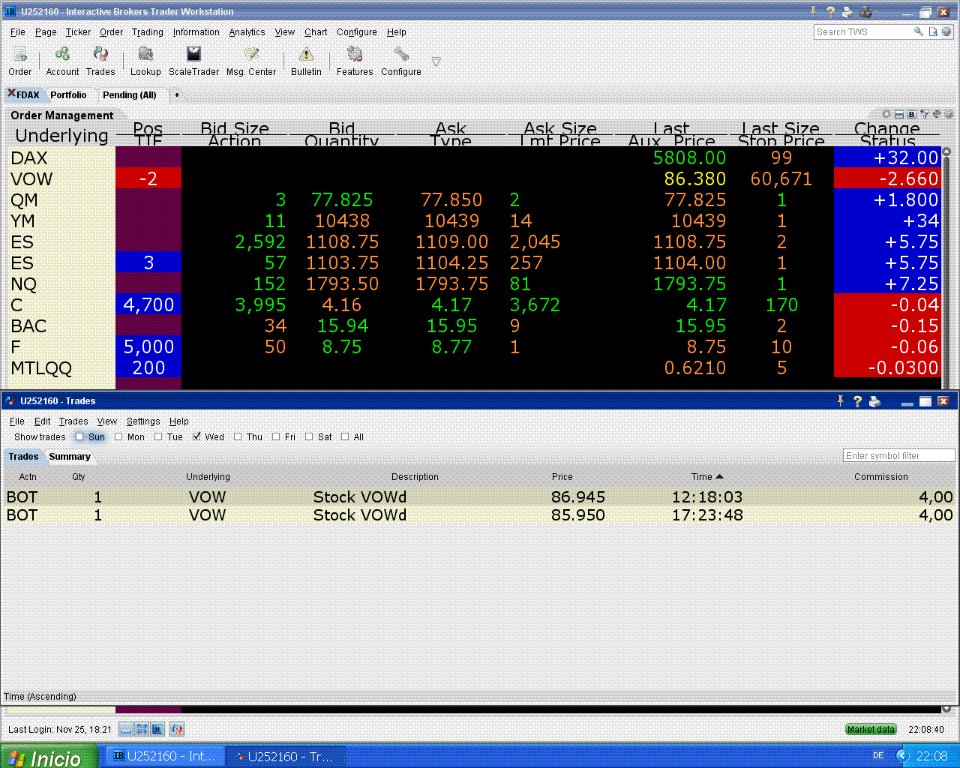
Task: Click the Features toolbar icon
Action: (x=355, y=54)
